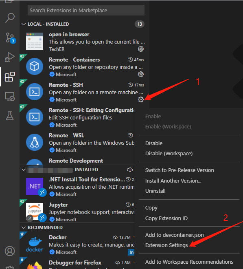Click the TechER publisher name

coord(57,49)
